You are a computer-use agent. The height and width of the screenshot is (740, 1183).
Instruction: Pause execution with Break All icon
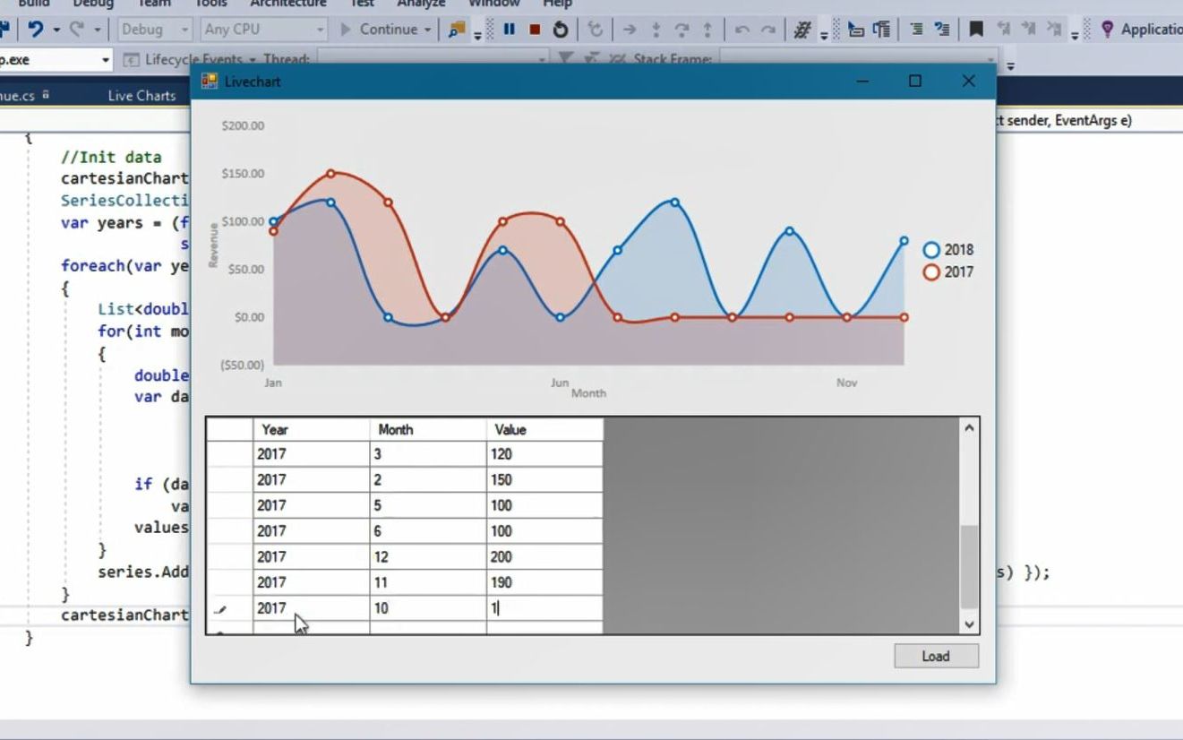pyautogui.click(x=510, y=29)
